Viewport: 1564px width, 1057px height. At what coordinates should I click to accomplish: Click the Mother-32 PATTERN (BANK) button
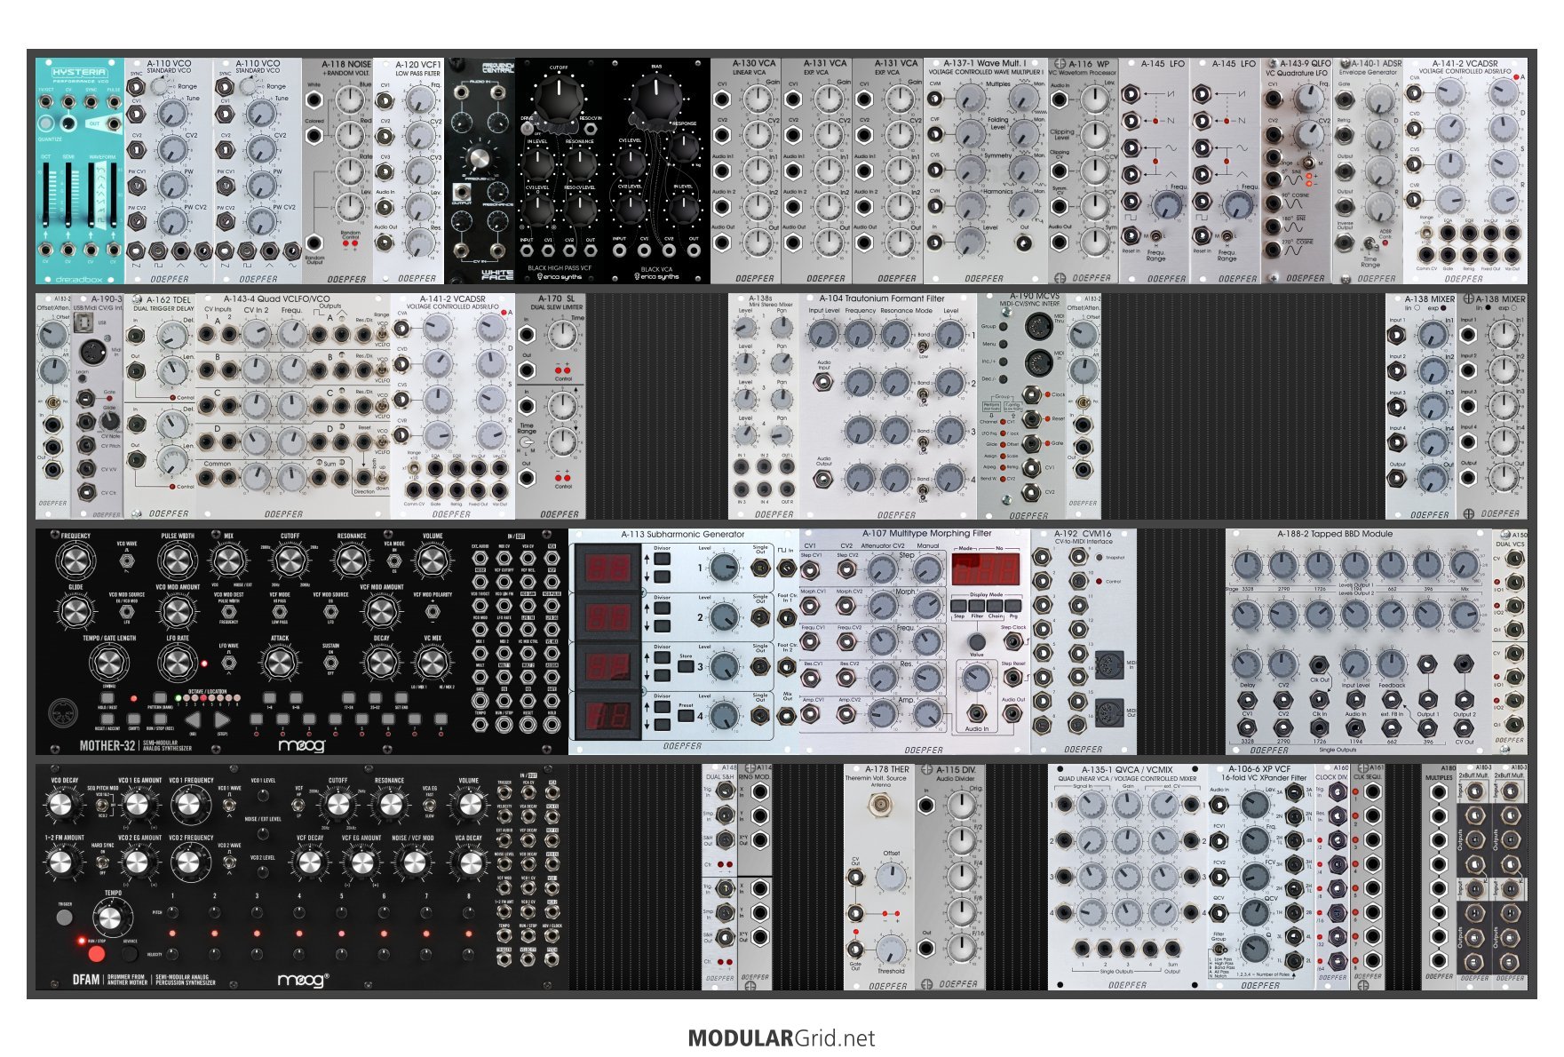(160, 698)
